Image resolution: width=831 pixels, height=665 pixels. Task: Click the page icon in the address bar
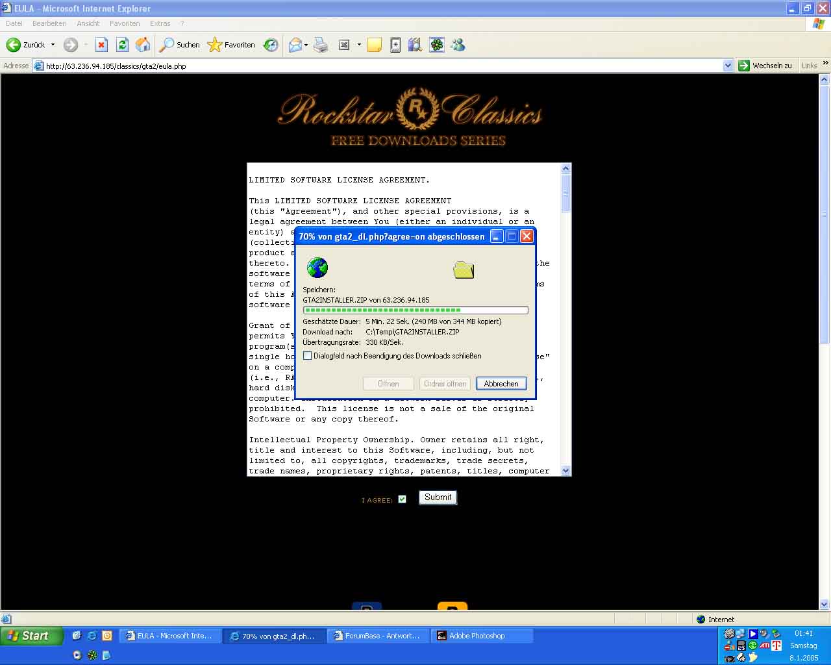[x=38, y=66]
